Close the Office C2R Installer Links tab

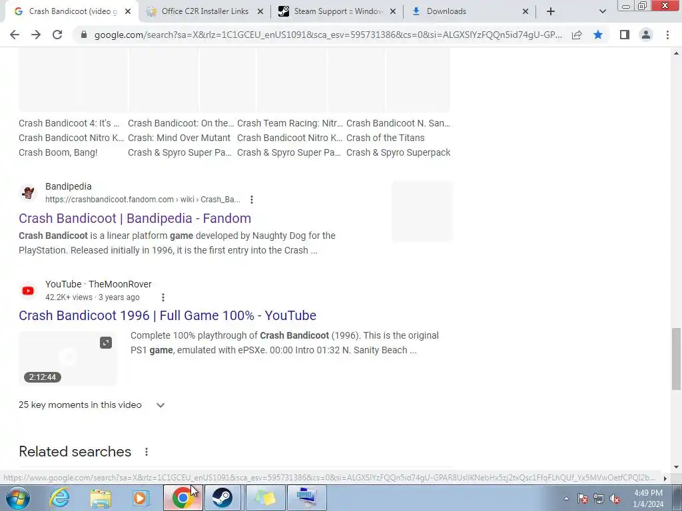click(260, 12)
